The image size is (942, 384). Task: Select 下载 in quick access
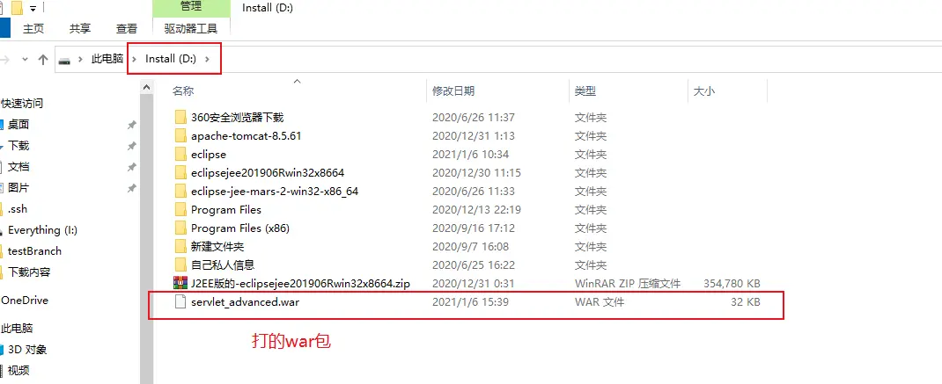pos(18,146)
